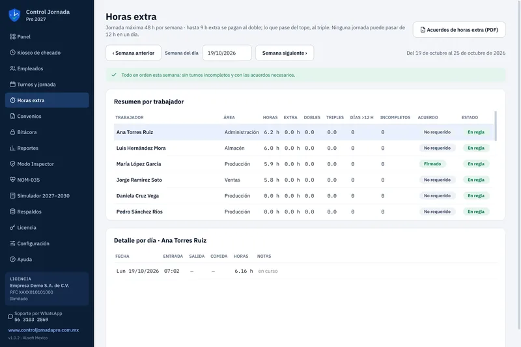
Task: Click the Convenios document icon
Action: pos(12,117)
